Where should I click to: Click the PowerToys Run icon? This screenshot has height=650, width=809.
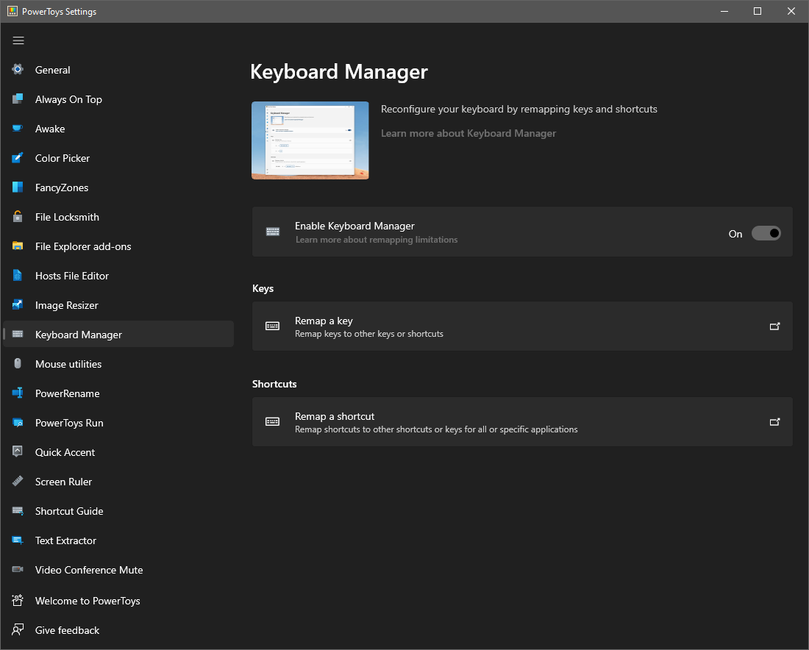[18, 423]
